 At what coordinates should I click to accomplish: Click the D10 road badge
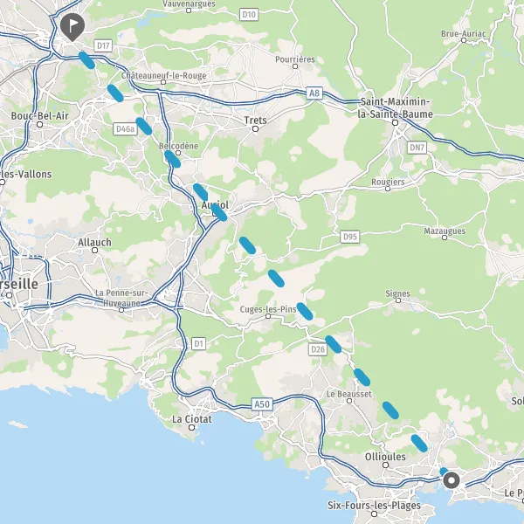click(249, 14)
